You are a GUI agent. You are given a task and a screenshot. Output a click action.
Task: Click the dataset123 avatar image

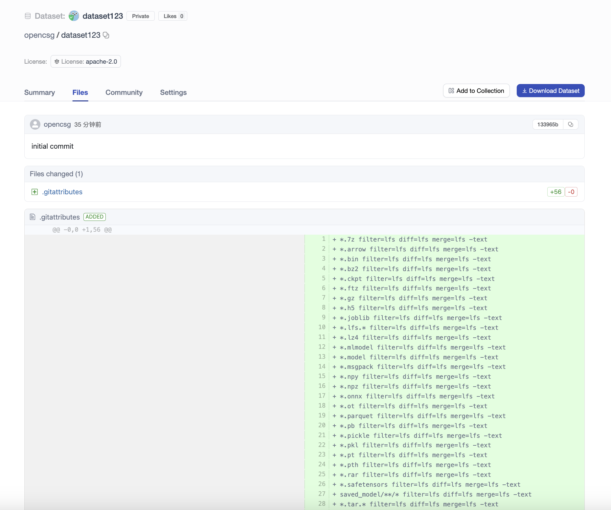pyautogui.click(x=74, y=16)
